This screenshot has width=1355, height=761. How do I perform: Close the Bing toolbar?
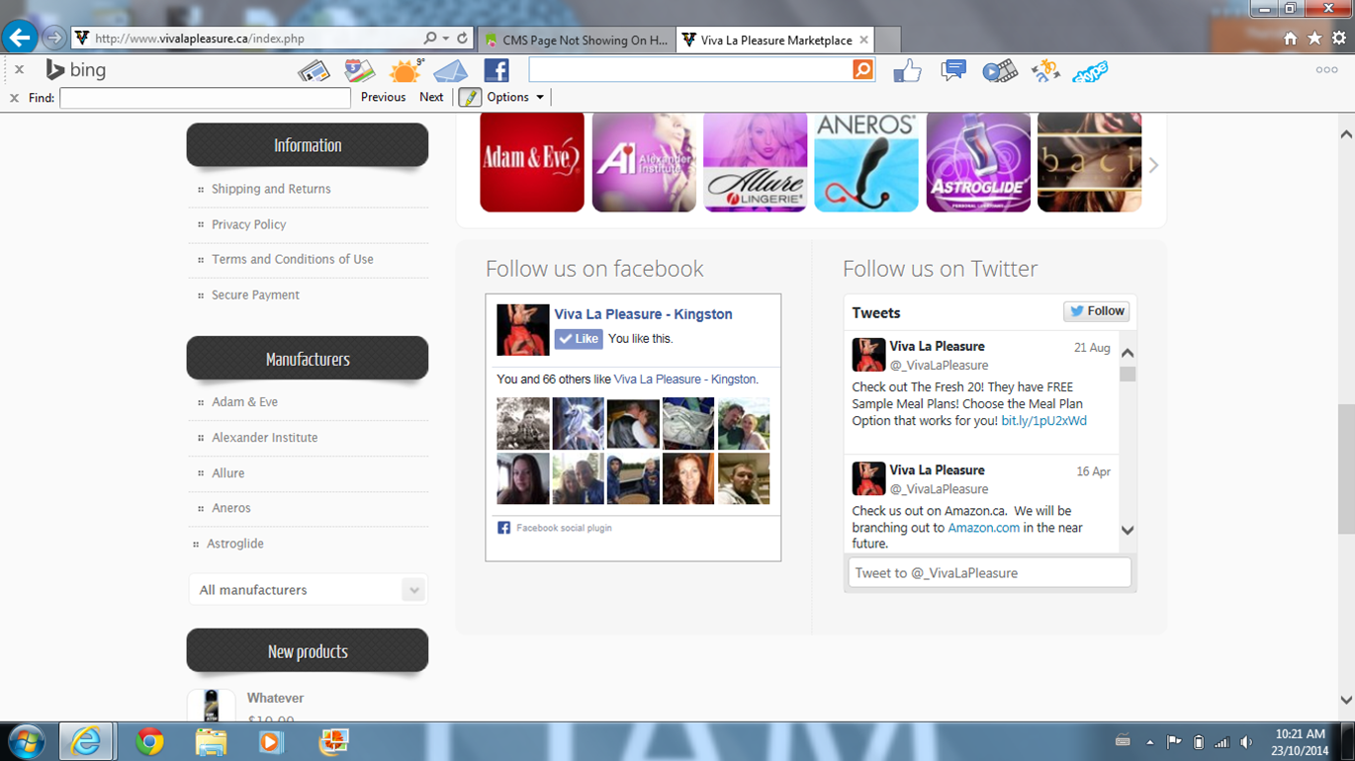coord(19,70)
